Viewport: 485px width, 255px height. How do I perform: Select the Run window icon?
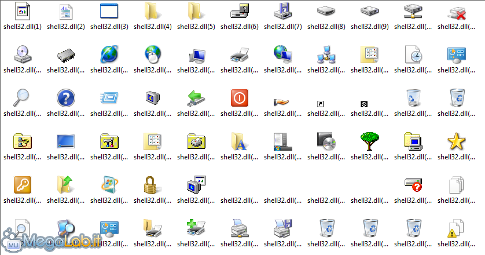tap(109, 97)
